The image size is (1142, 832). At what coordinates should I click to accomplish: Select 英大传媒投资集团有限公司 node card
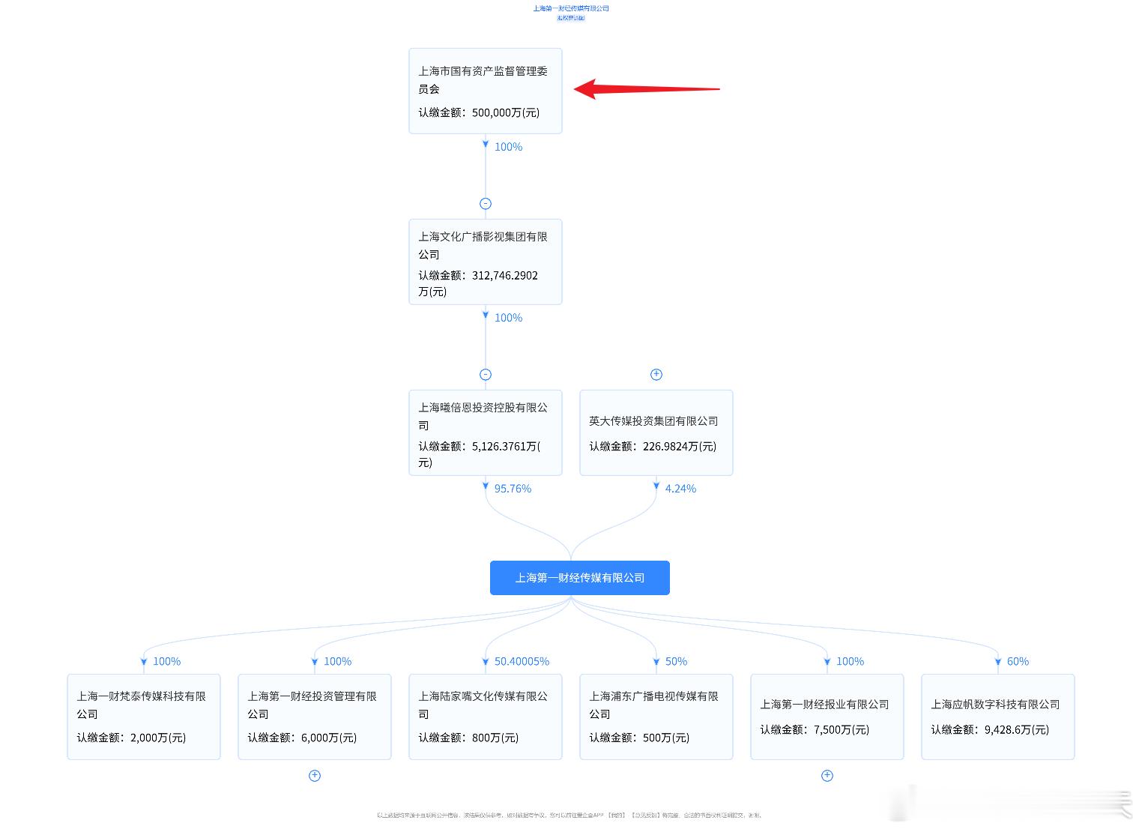click(656, 433)
